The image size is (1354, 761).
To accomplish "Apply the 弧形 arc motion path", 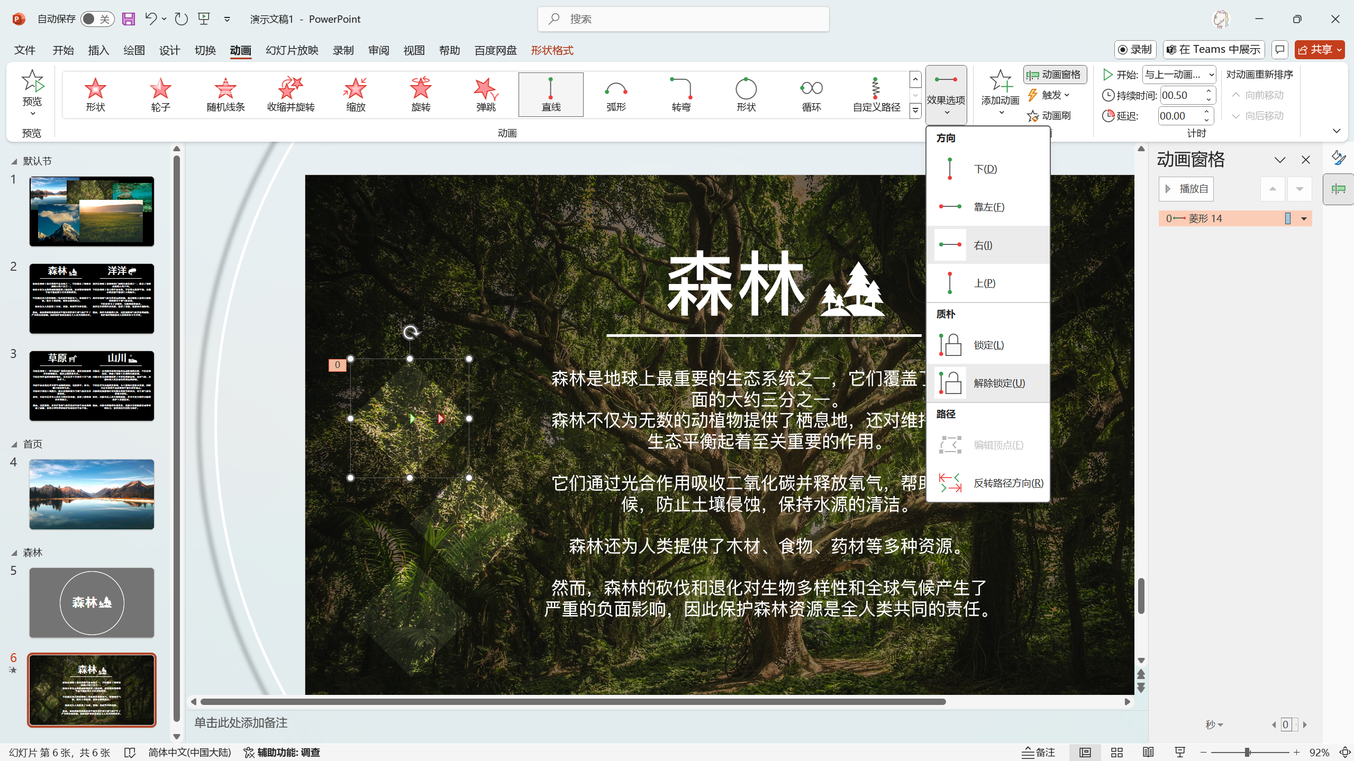I will pos(616,95).
